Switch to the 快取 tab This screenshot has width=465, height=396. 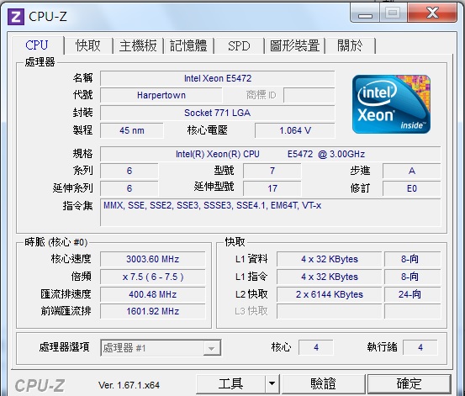pyautogui.click(x=88, y=45)
